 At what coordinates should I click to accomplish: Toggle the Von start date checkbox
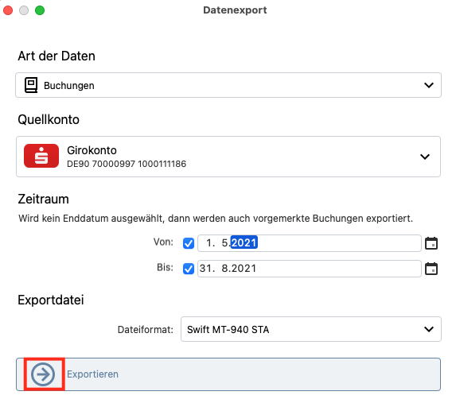pos(189,243)
